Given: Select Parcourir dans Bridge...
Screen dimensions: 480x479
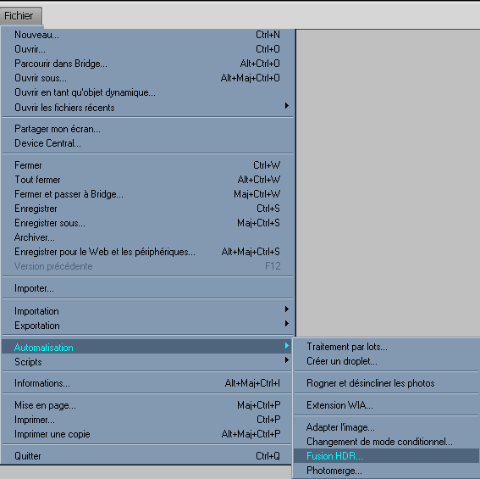Looking at the screenshot, I should pyautogui.click(x=147, y=64).
